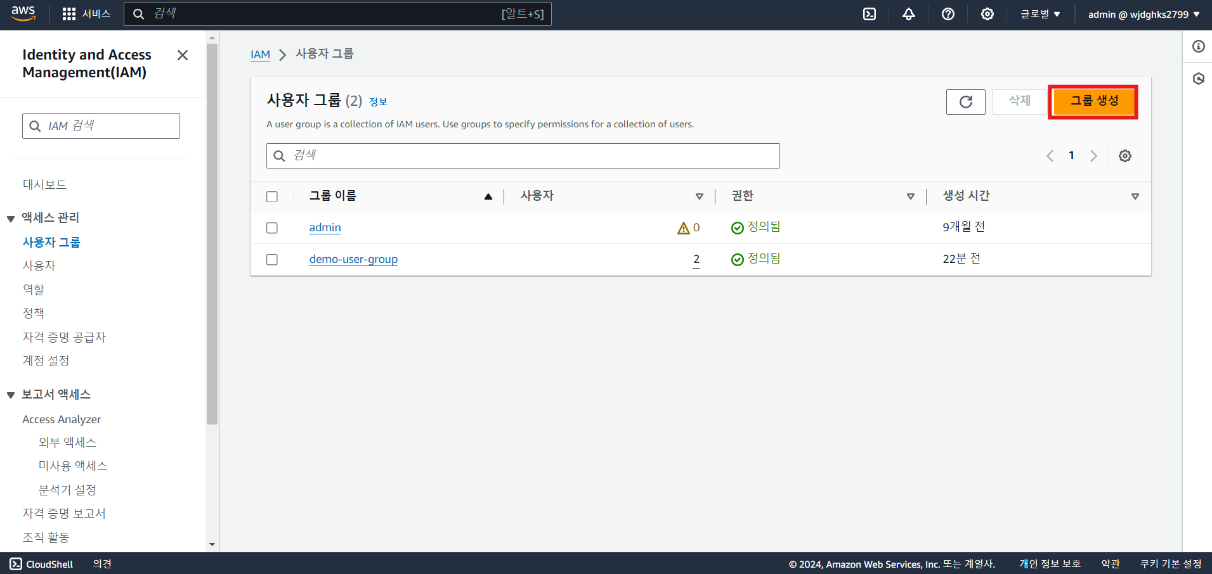
Task: Open the help question mark icon
Action: click(x=948, y=14)
